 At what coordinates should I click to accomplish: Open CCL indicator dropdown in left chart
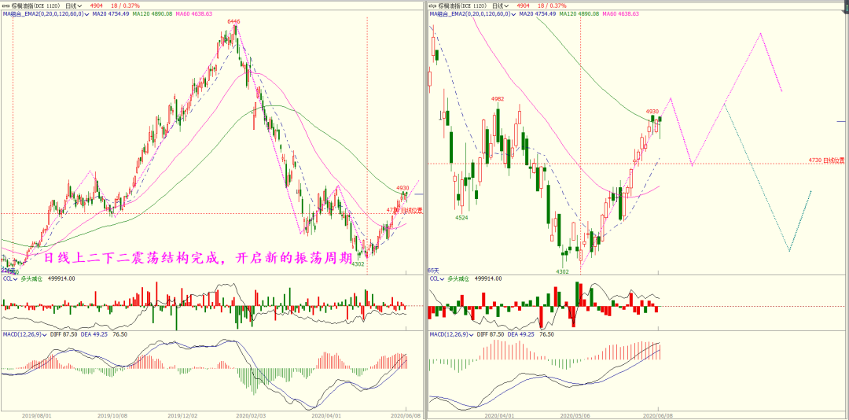(x=15, y=278)
